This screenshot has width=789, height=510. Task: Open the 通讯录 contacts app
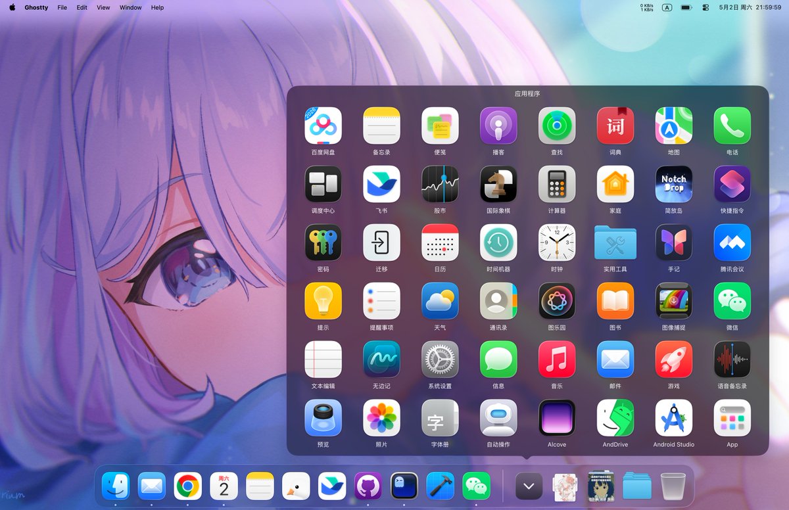point(498,301)
